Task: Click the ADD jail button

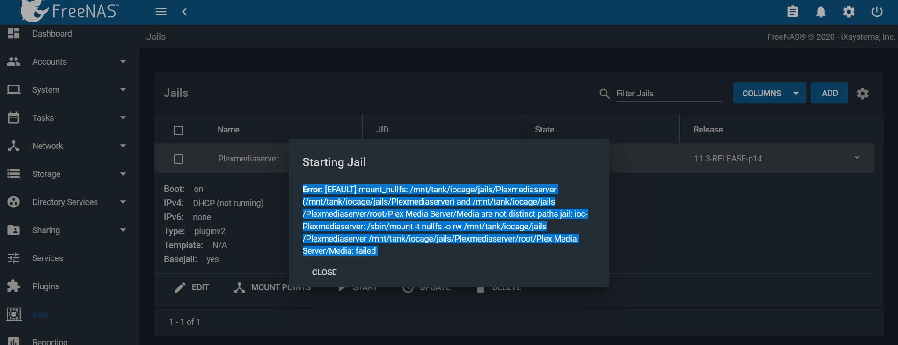Action: click(x=830, y=93)
